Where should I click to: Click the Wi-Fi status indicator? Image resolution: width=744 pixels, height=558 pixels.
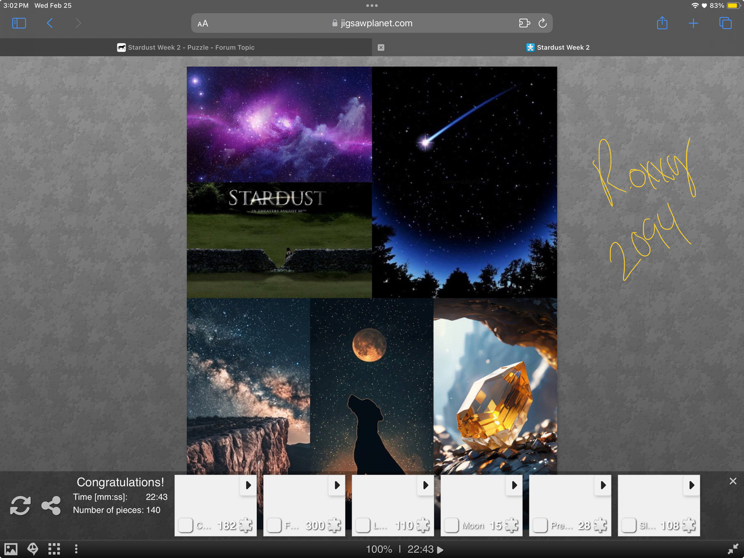point(695,5)
